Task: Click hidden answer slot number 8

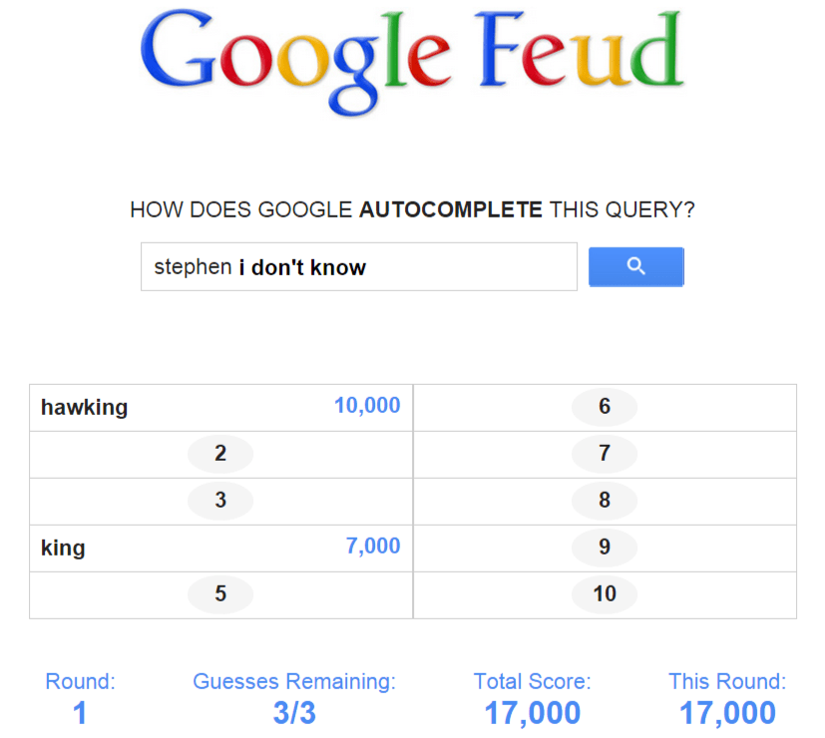Action: 605,501
